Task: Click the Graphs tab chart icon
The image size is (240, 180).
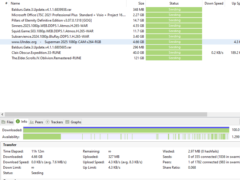Action: click(67, 122)
